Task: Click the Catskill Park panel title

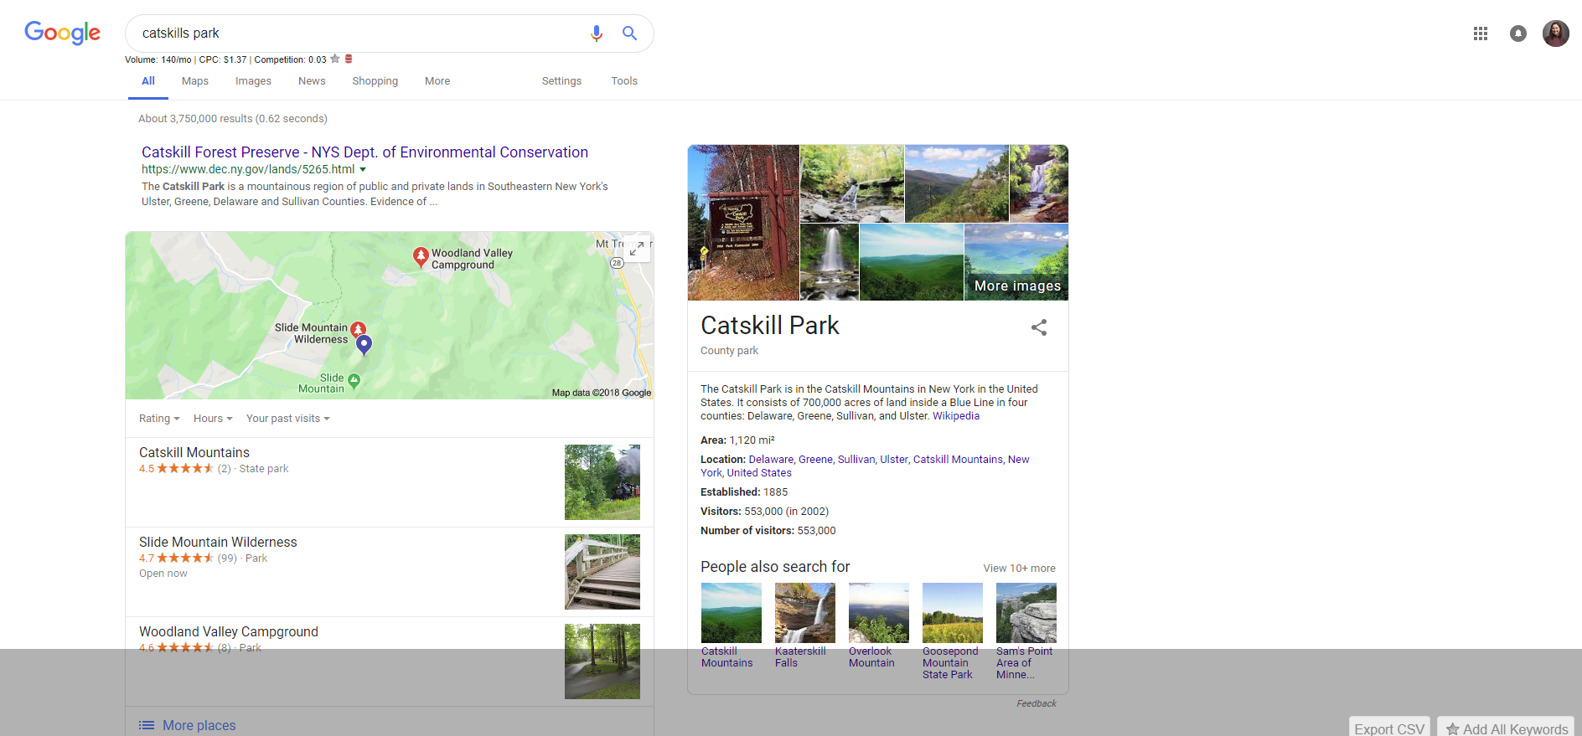Action: (770, 326)
